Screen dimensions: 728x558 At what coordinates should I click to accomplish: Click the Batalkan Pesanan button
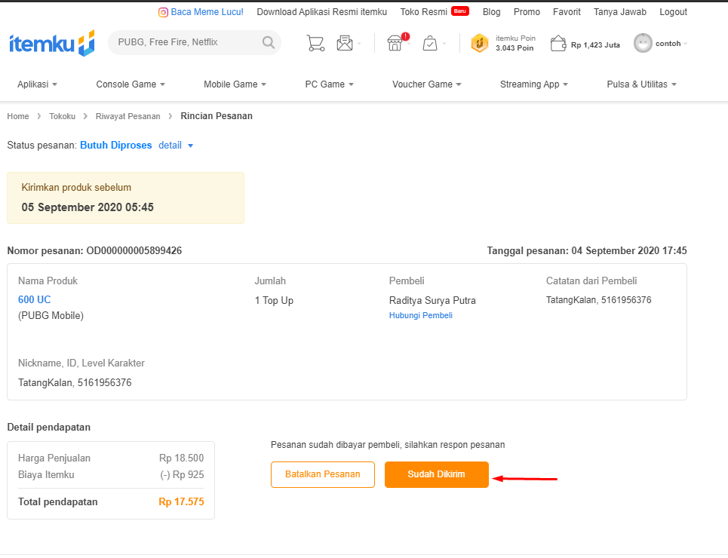tap(322, 474)
